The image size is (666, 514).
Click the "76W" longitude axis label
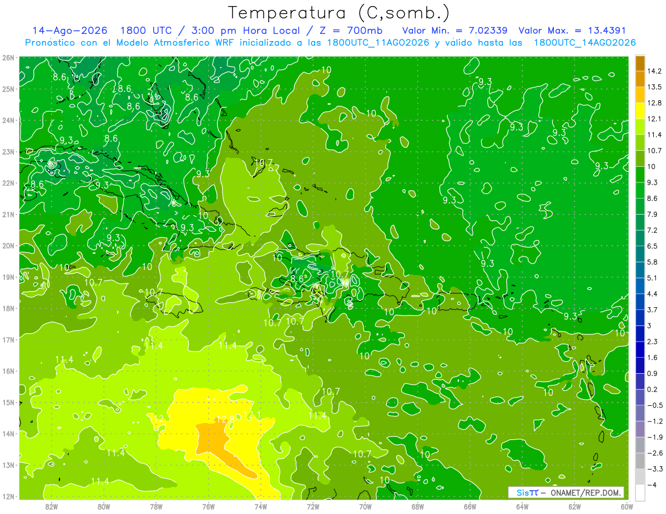[x=208, y=506]
